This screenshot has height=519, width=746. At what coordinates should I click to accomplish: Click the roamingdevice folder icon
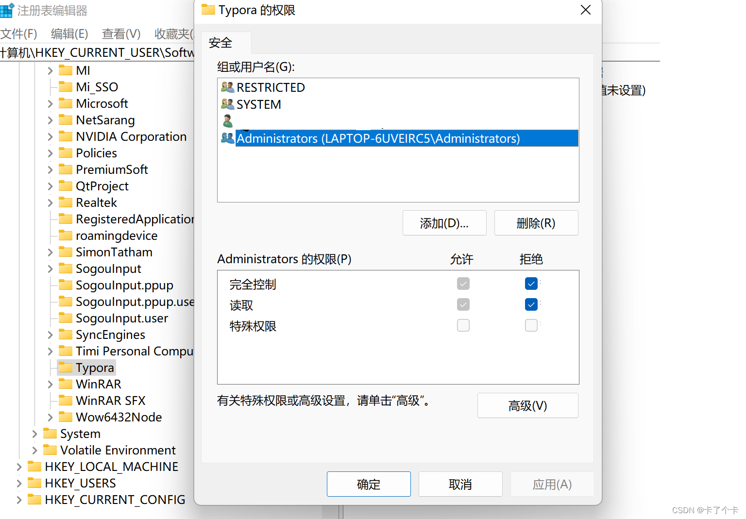pyautogui.click(x=66, y=235)
